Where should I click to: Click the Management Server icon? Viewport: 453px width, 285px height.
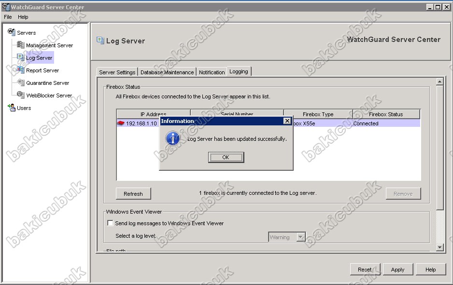click(x=20, y=45)
